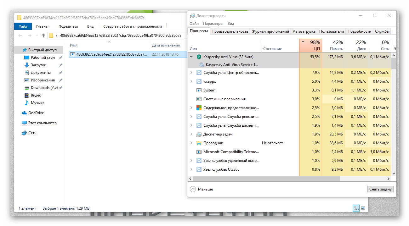Image resolution: width=409 pixels, height=226 pixels.
Task: Click the OneDrive cloud icon
Action: click(24, 113)
